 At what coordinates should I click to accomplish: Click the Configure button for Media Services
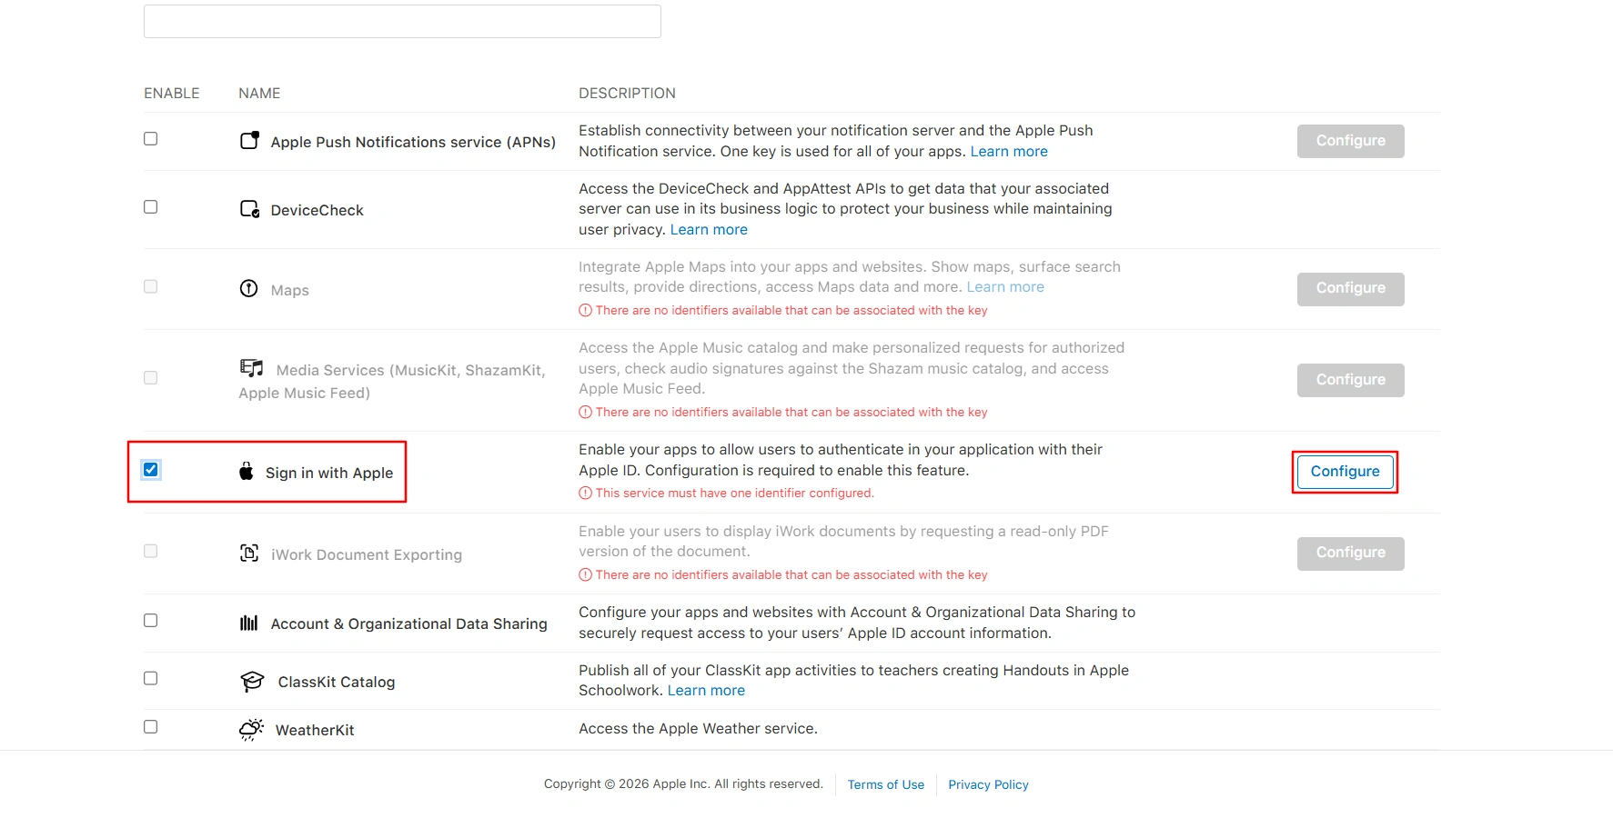(x=1350, y=380)
